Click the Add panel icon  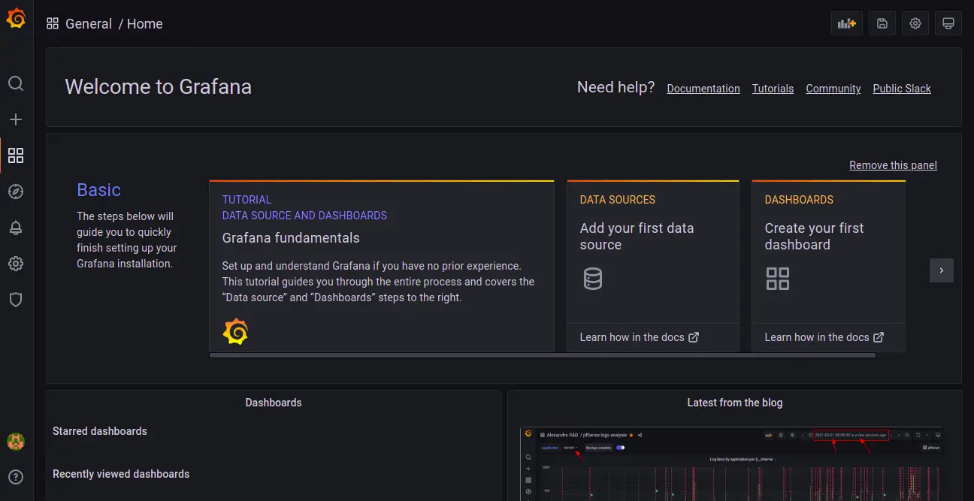click(x=847, y=23)
